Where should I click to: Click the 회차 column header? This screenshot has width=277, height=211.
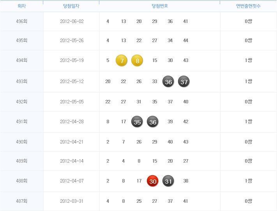(22, 6)
